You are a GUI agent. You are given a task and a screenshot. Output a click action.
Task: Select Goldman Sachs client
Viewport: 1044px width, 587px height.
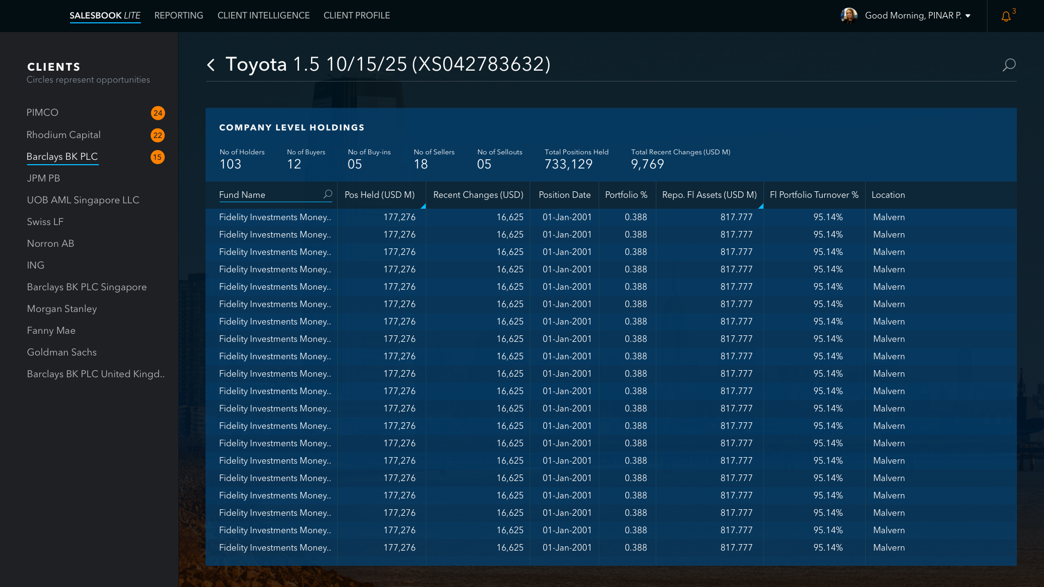pos(62,352)
